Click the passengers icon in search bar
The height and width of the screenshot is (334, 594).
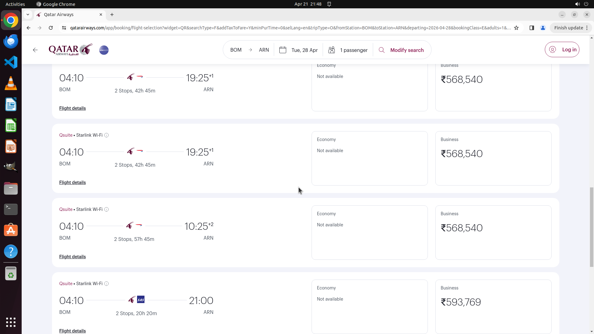point(331,50)
